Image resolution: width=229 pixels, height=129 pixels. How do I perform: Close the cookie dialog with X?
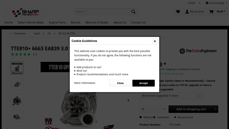[x=155, y=41]
